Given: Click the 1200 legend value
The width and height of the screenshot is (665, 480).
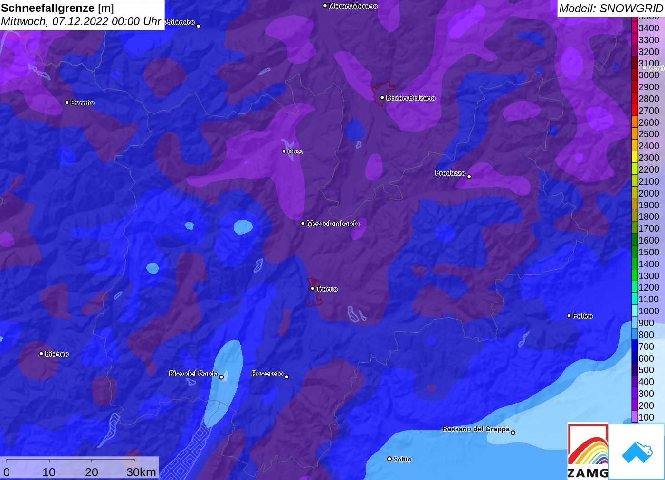Looking at the screenshot, I should coord(649,287).
